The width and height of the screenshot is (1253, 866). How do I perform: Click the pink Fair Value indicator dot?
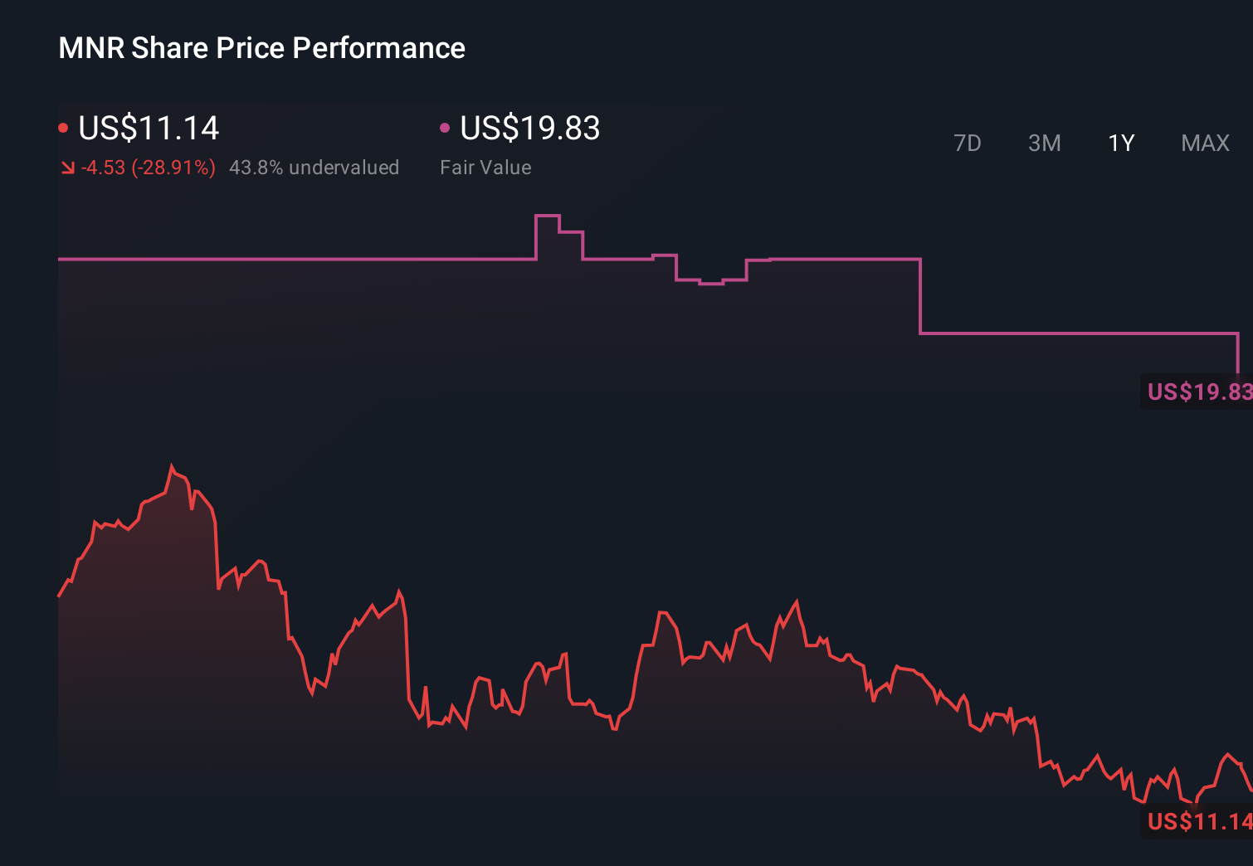coord(446,127)
